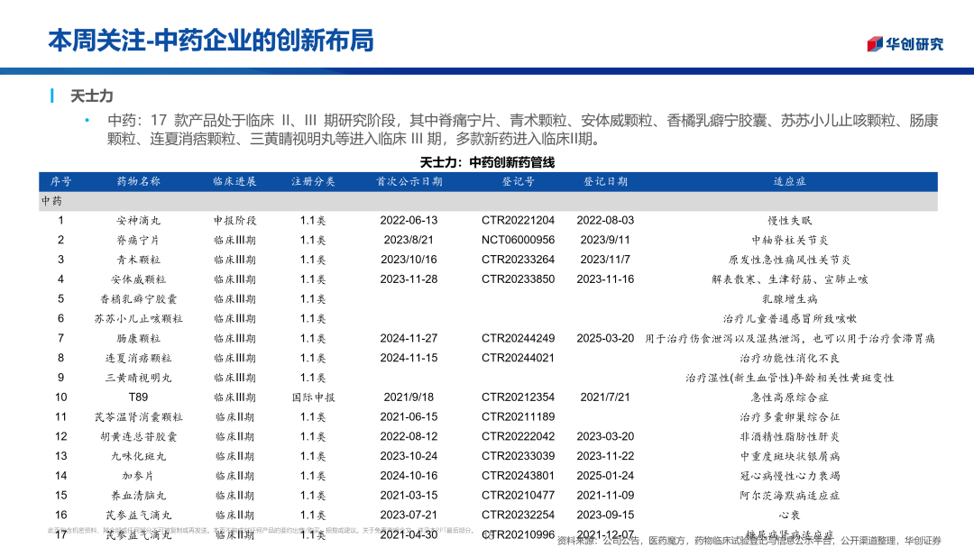Click the indication 中重度斑块状银屑病

point(789,456)
